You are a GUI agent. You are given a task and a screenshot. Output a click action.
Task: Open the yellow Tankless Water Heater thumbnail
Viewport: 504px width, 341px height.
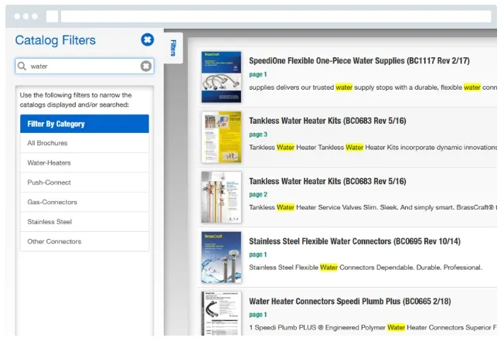click(221, 137)
